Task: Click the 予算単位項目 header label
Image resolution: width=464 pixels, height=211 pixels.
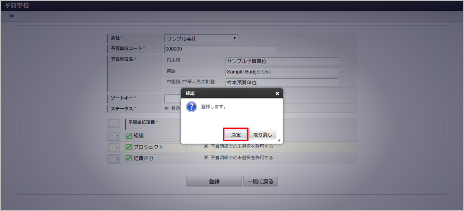Action: [142, 122]
